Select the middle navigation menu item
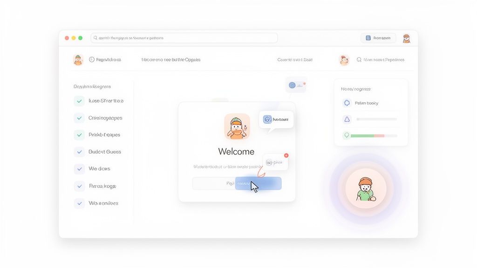477x268 pixels. point(171,60)
